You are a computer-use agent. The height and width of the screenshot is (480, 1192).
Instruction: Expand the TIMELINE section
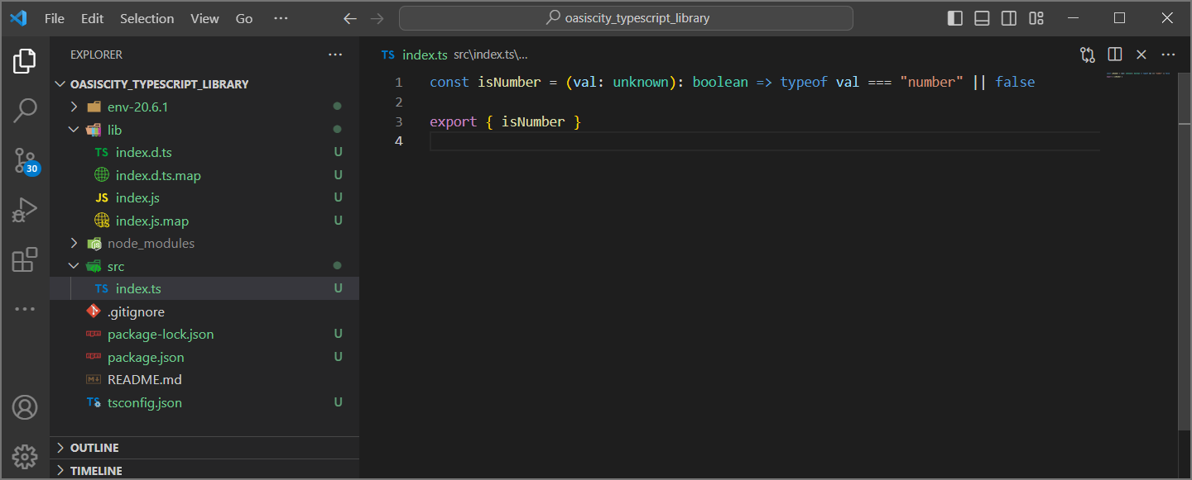click(204, 470)
